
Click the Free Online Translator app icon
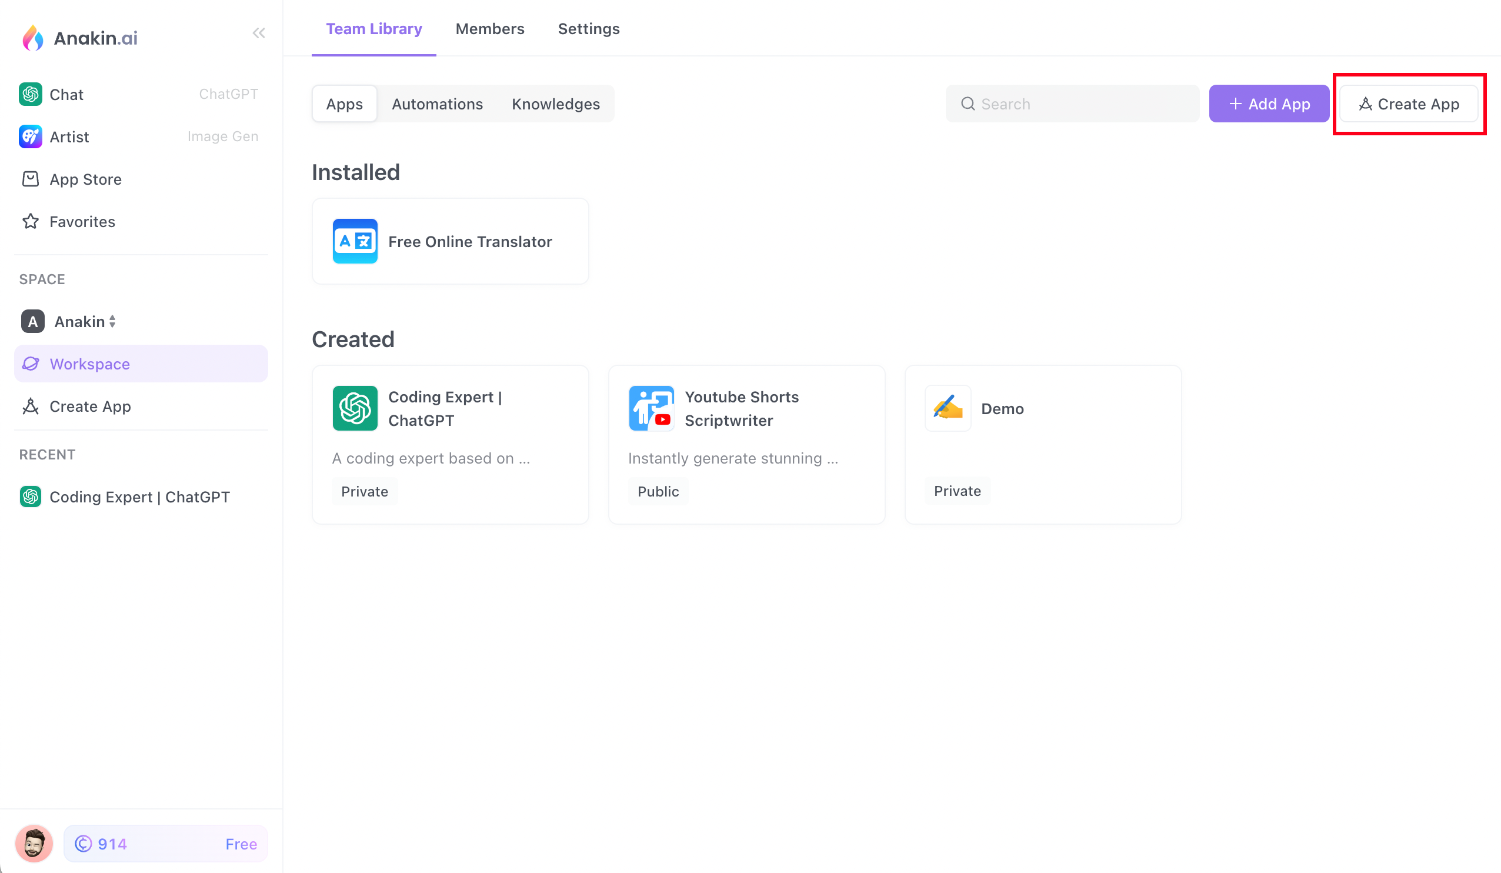point(355,241)
